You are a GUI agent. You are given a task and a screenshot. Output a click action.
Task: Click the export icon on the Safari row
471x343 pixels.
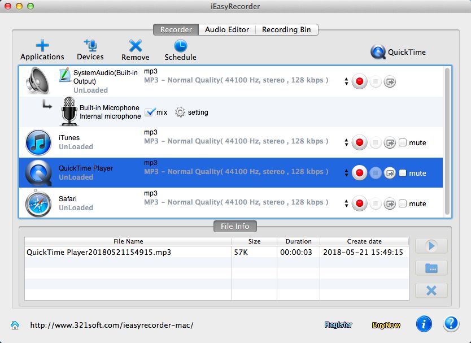coord(390,203)
